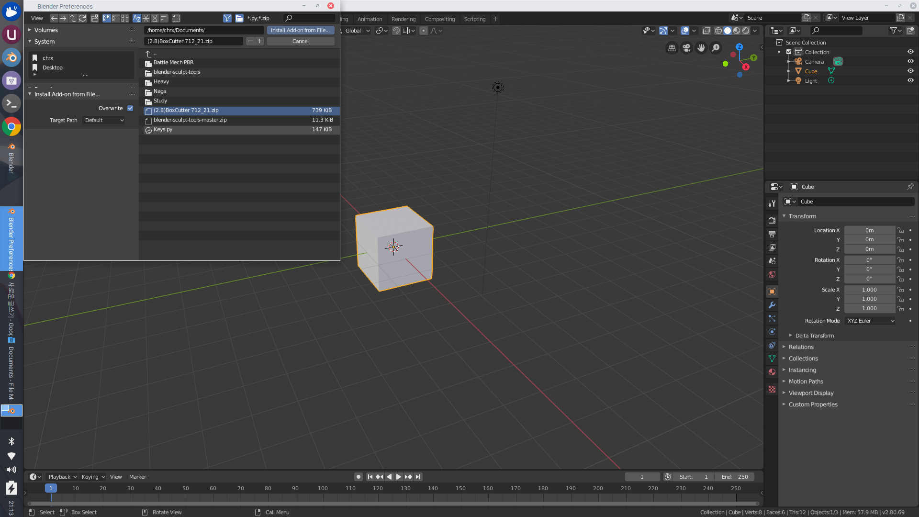Screen dimensions: 919x517
Task: Open Physics properties tab
Action: [772, 332]
